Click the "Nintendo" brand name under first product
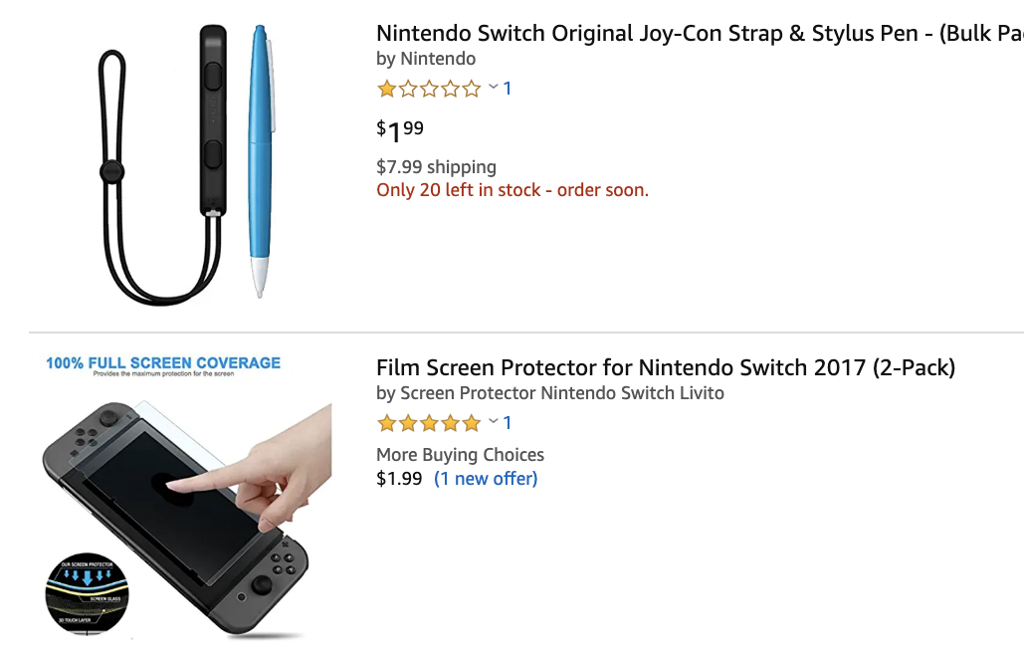 [x=438, y=59]
